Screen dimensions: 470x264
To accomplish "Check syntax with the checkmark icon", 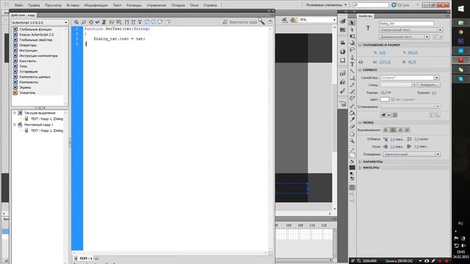I will 98,22.
